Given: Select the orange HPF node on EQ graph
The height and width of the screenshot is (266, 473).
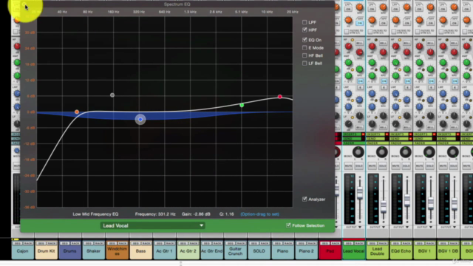Looking at the screenshot, I should 77,112.
